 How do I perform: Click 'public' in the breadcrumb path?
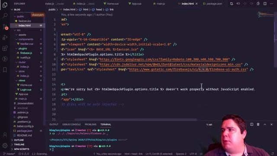tap(52, 10)
